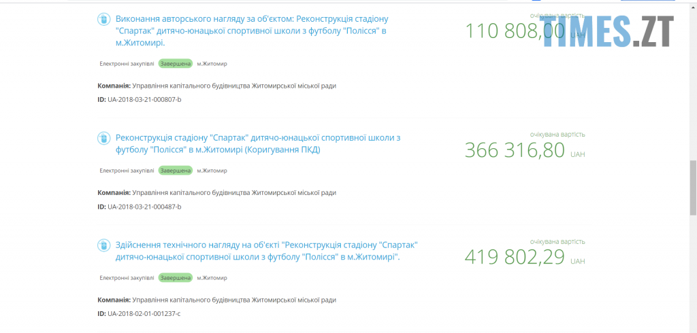Click the tender icon beside the 366 316,80 listing

(103, 138)
